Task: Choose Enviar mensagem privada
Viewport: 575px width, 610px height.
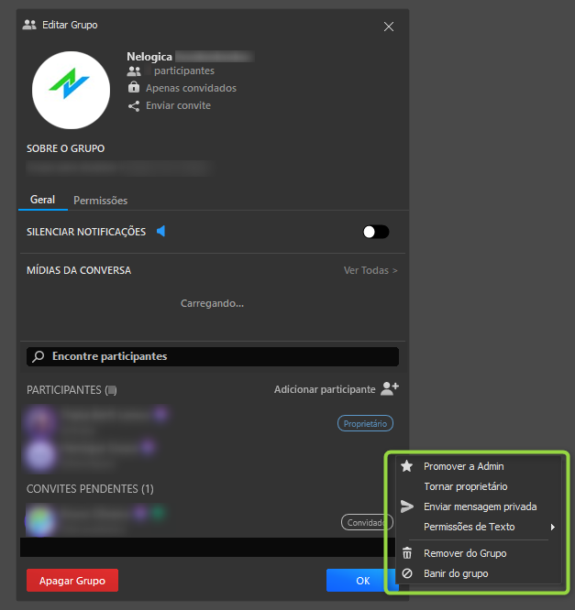Action: point(479,507)
